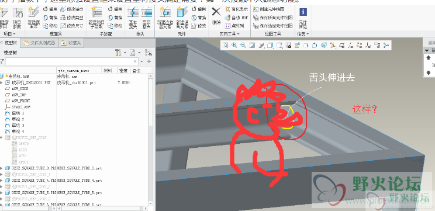The height and width of the screenshot is (211, 435).
Task: Zoom out using graphics toolbar magnifier
Action: tap(243, 45)
